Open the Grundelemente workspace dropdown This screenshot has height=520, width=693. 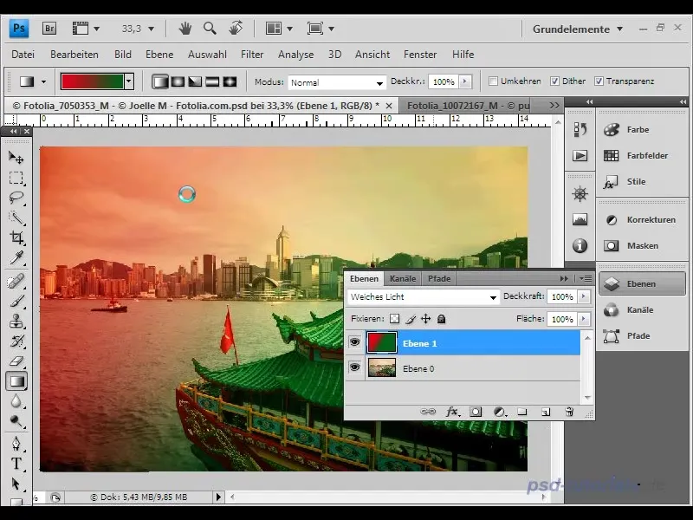(x=578, y=29)
